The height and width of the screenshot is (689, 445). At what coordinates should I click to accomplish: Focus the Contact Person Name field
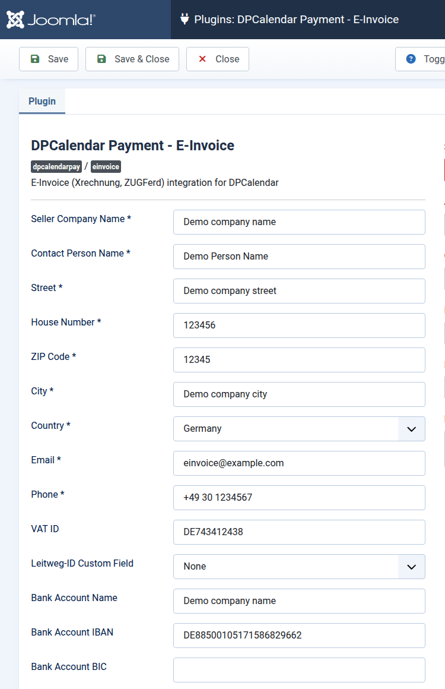[x=299, y=257]
